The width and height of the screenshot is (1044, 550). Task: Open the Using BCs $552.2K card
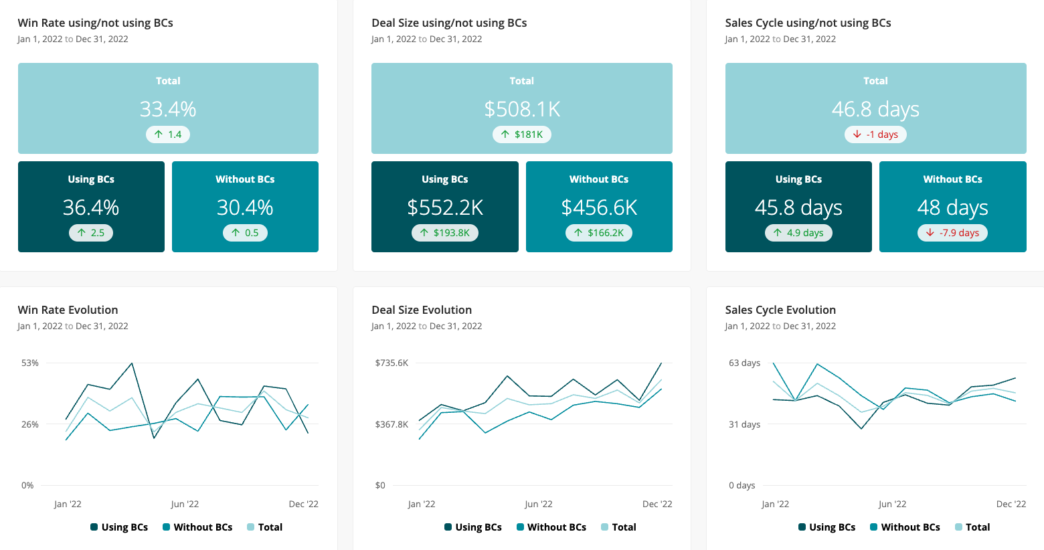[x=445, y=207]
